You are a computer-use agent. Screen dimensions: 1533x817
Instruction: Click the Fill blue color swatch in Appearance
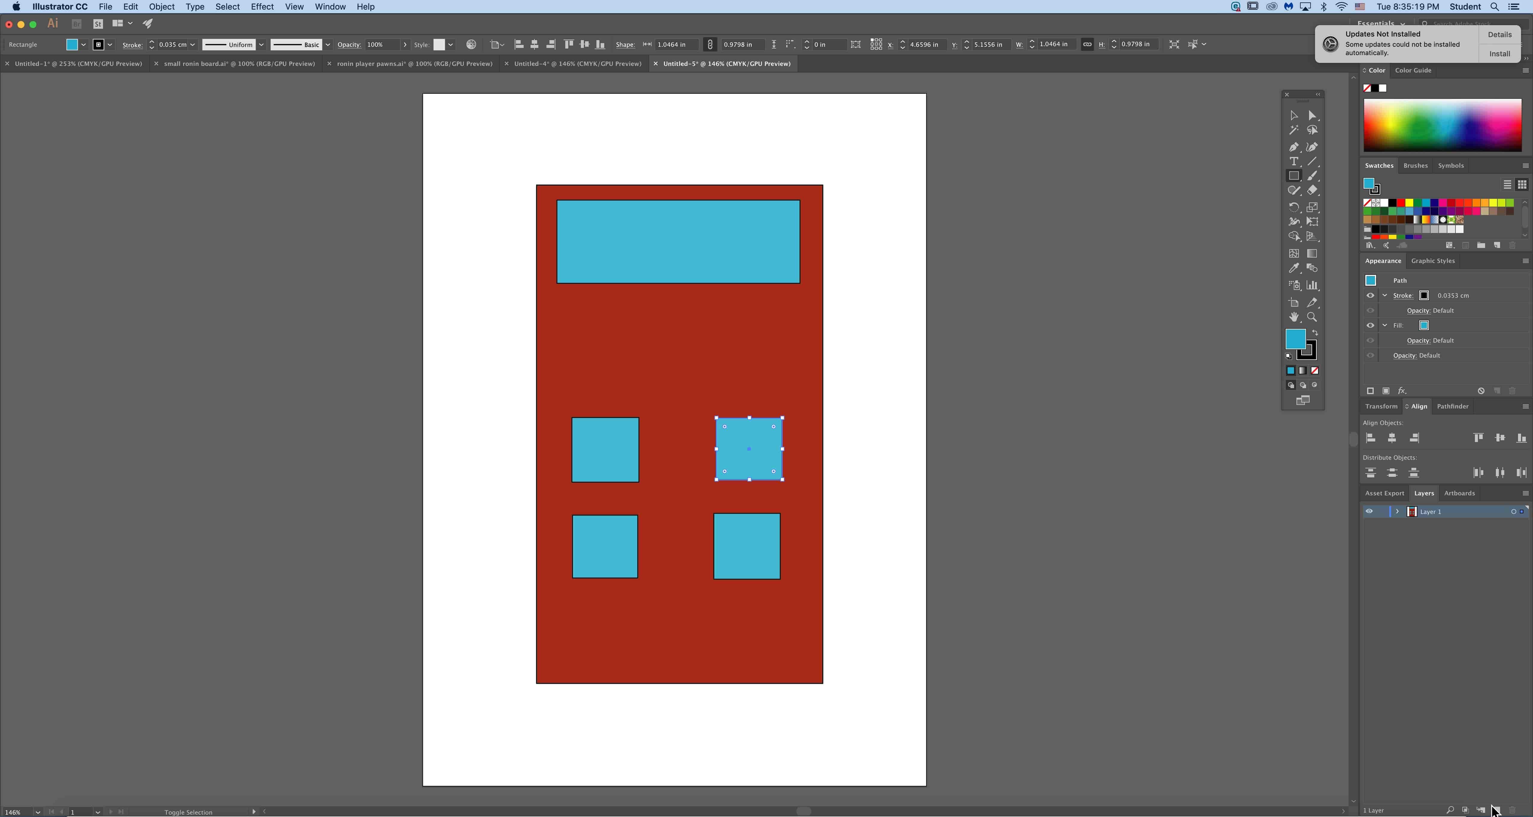(x=1424, y=326)
